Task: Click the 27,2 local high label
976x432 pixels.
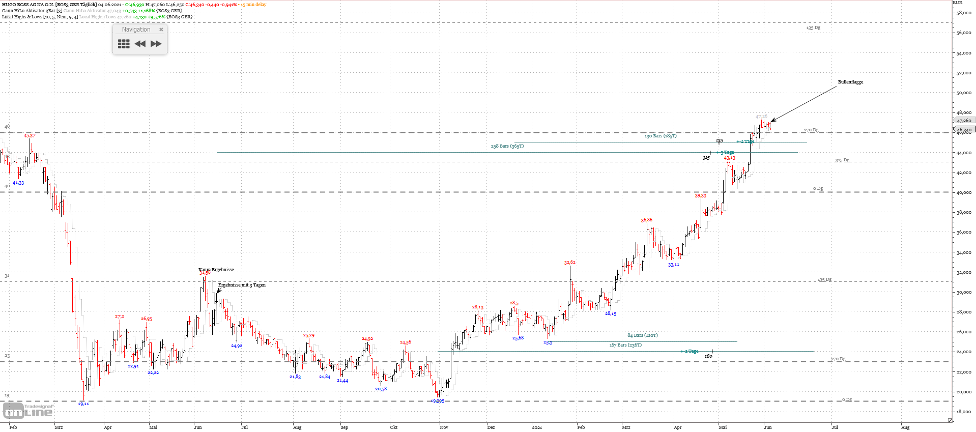Action: click(x=120, y=316)
